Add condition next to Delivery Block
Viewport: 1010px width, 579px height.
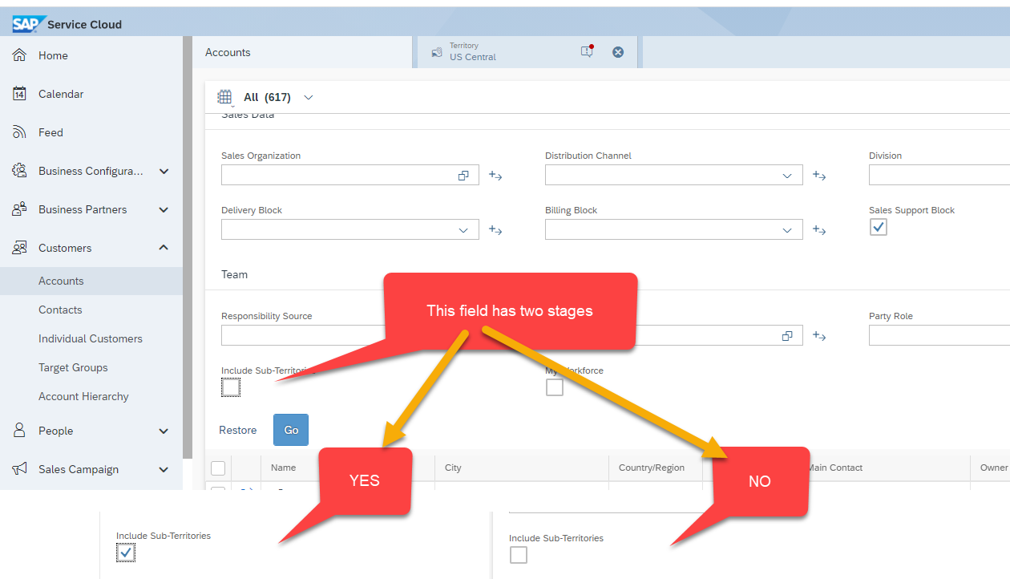click(495, 230)
